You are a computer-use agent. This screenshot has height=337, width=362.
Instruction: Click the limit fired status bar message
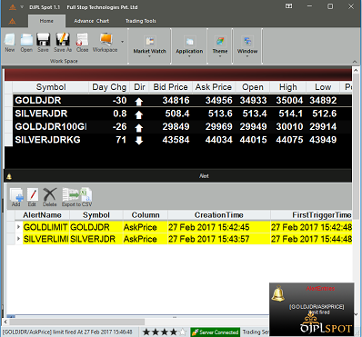point(68,332)
